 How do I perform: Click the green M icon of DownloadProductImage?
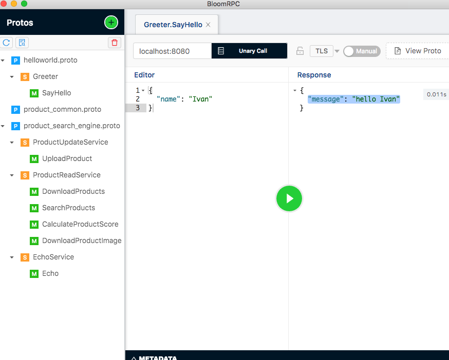pos(34,241)
